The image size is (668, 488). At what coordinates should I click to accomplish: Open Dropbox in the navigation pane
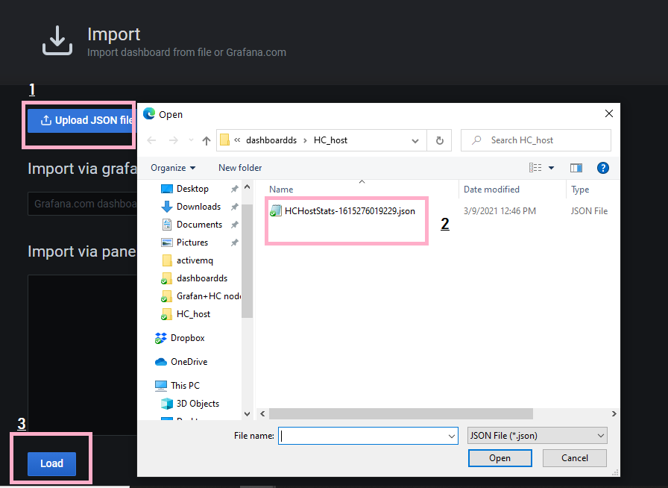click(x=187, y=338)
